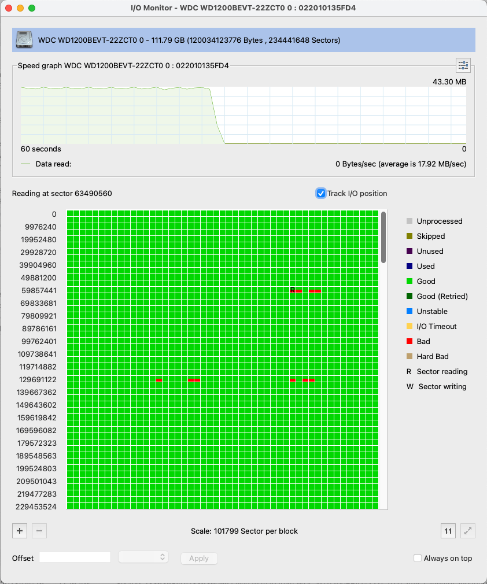The image size is (487, 584).
Task: Click the I/O Timeout yellow swatch
Action: pos(409,326)
